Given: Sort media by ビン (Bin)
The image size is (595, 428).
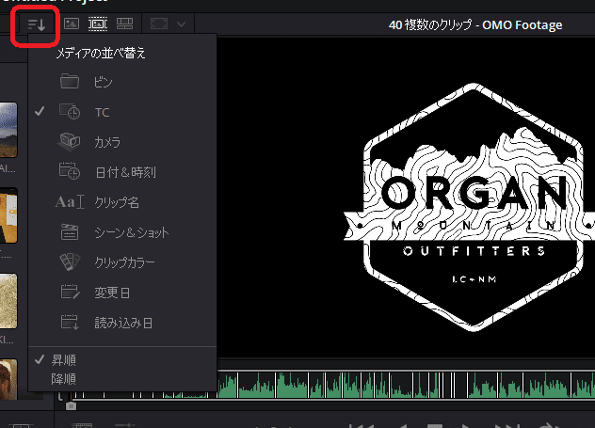Looking at the screenshot, I should (x=122, y=82).
